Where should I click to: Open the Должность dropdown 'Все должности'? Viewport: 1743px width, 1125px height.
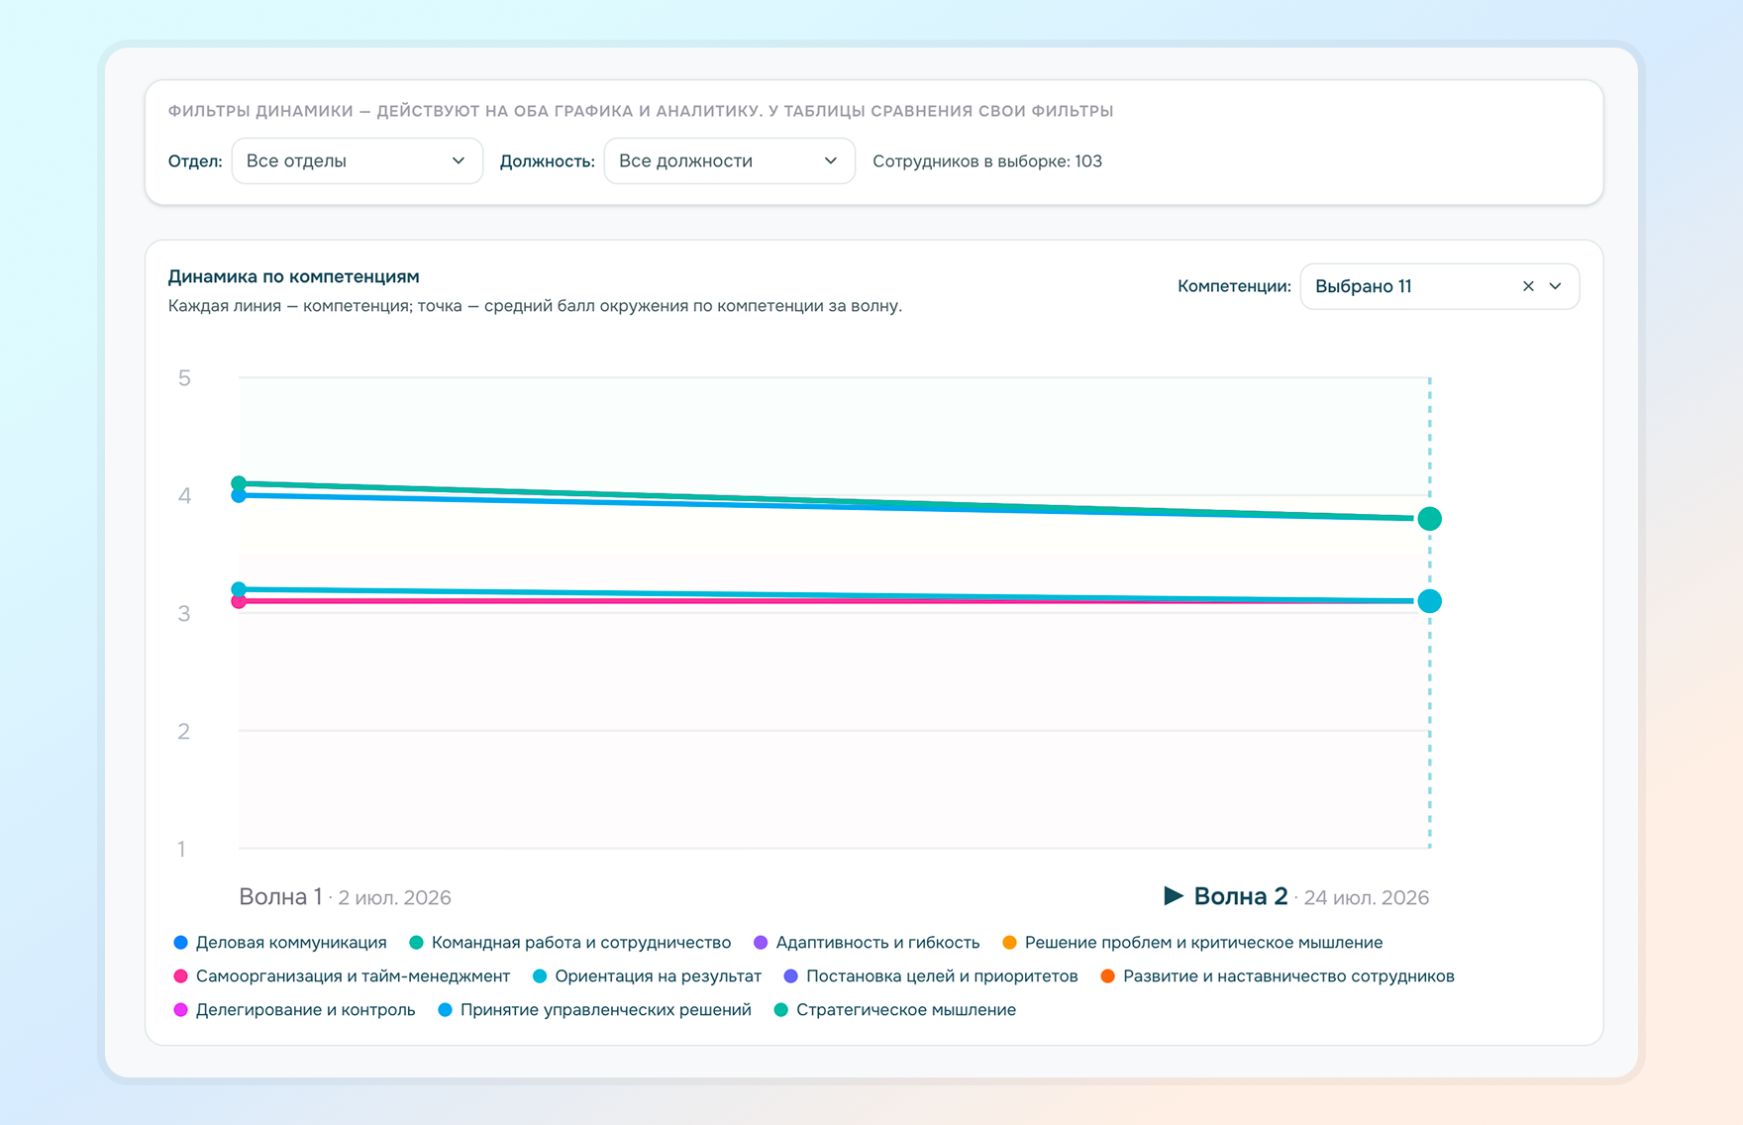point(729,160)
